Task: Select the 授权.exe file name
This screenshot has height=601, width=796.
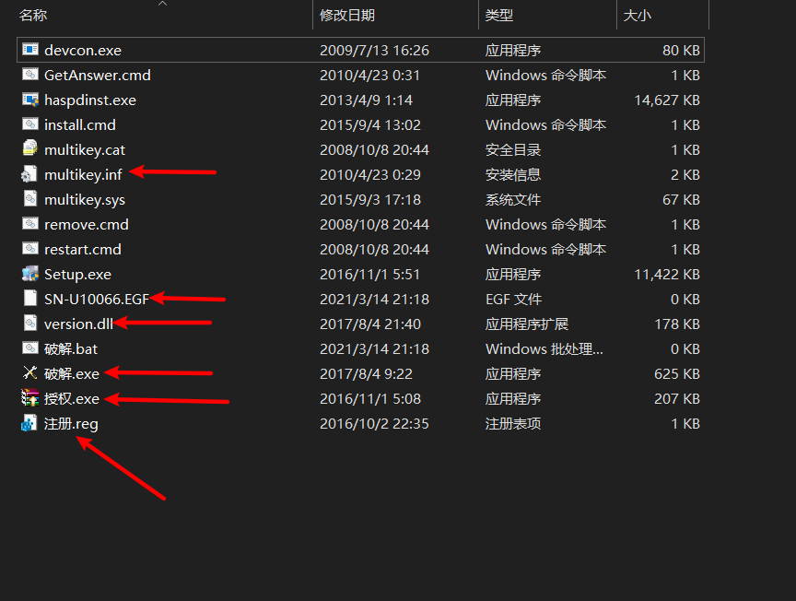Action: point(72,399)
